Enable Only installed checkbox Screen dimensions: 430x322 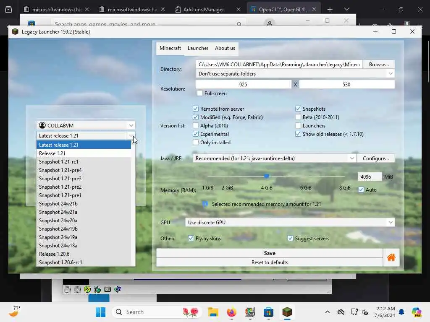(x=196, y=143)
